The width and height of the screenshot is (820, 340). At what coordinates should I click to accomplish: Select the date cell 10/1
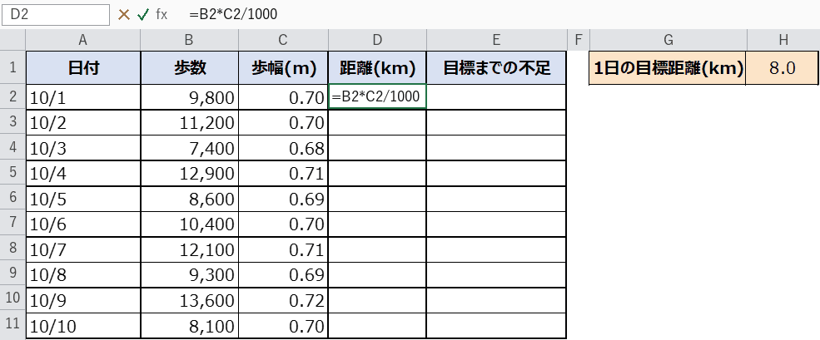[x=83, y=97]
